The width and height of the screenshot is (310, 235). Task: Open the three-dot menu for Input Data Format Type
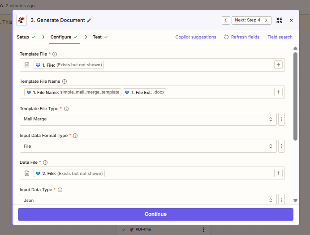click(282, 146)
